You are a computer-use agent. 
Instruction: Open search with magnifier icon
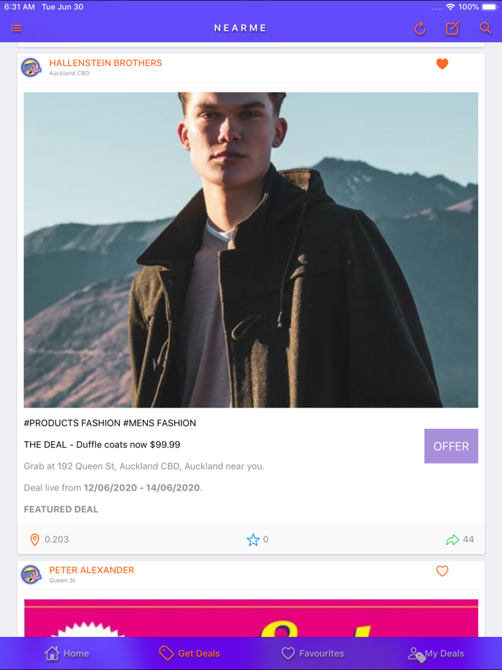coord(486,29)
